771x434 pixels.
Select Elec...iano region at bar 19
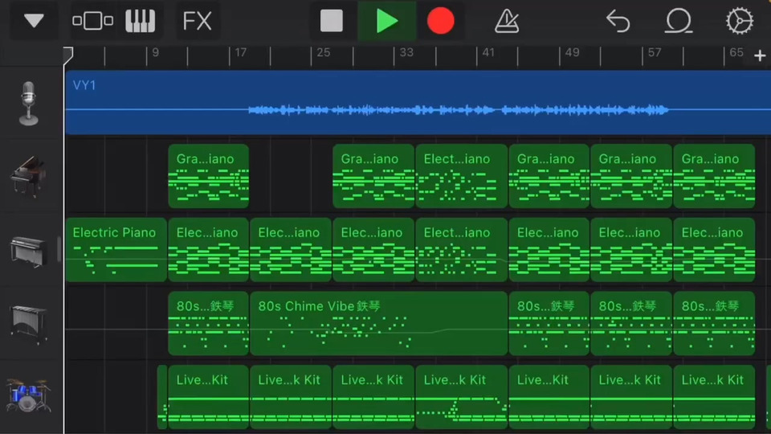point(291,249)
